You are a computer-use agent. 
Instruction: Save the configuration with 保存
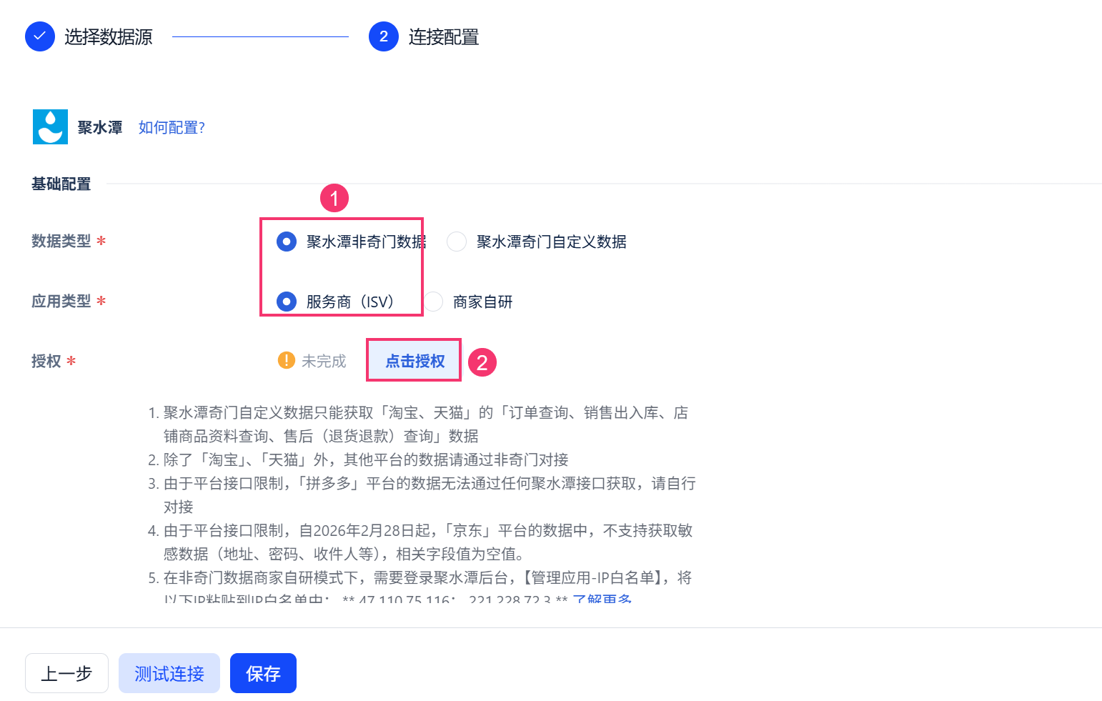tap(263, 673)
